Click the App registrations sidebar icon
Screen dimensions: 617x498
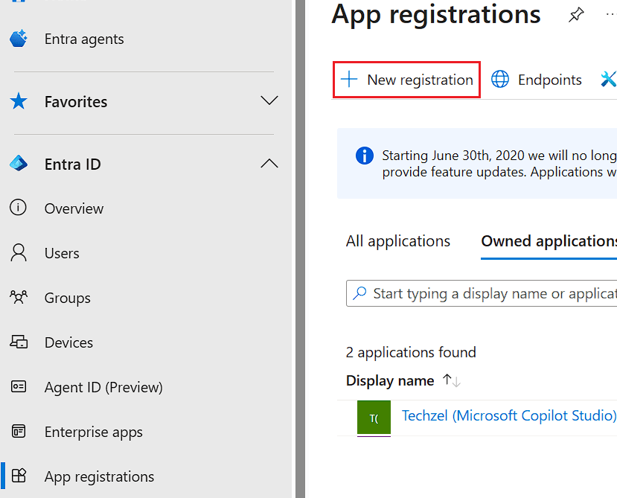click(19, 476)
